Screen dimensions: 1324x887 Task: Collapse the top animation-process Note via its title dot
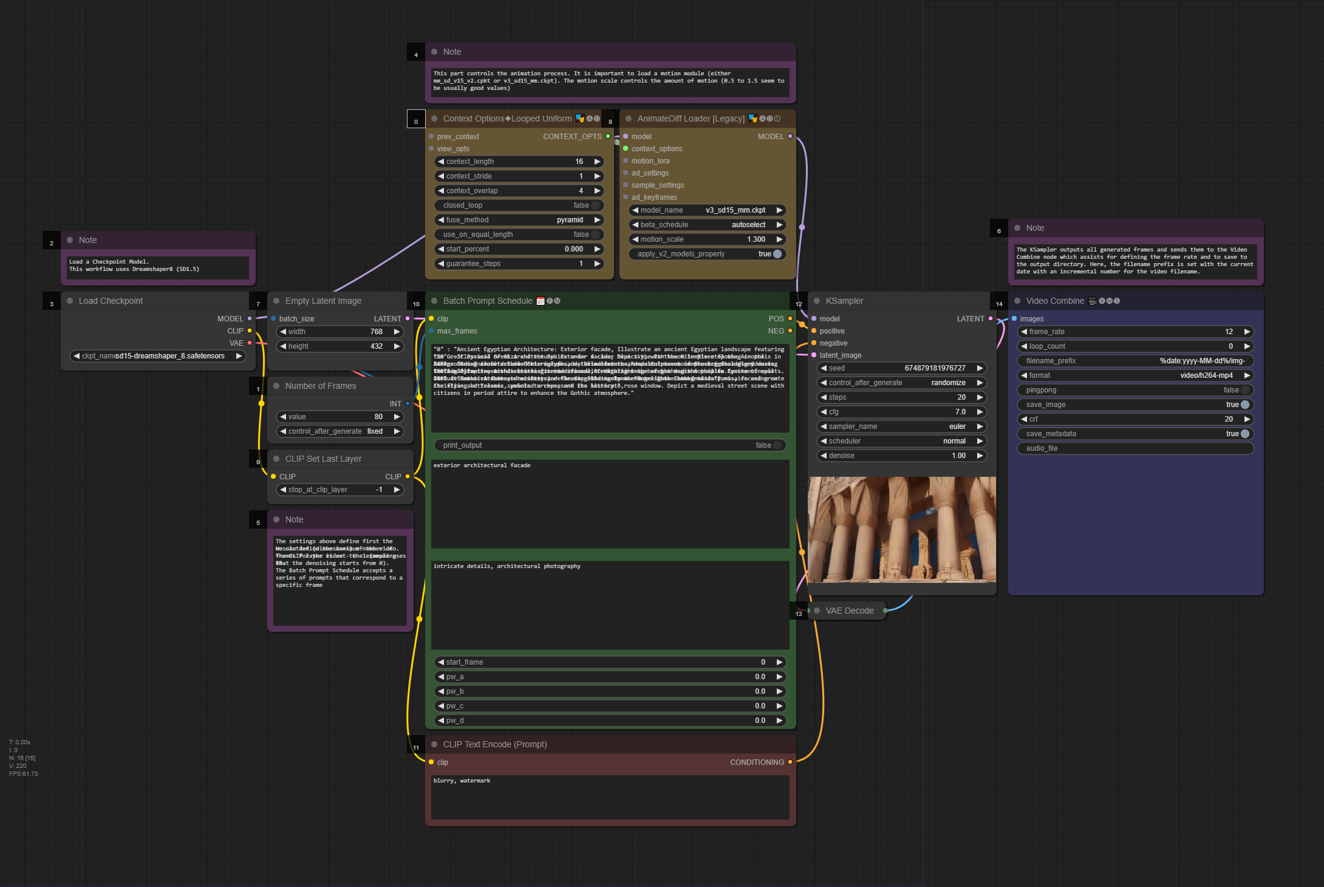coord(434,52)
